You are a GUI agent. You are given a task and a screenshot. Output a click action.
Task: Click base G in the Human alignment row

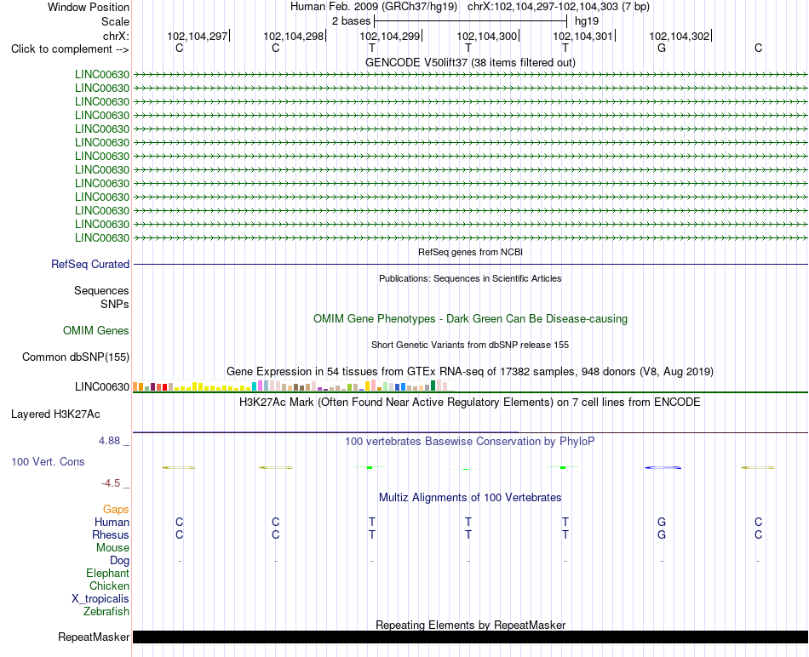(662, 522)
